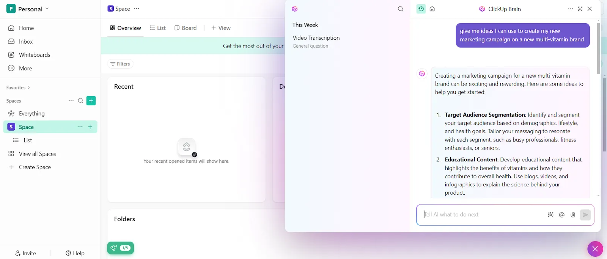Open Spaces section options ellipsis

pos(71,101)
